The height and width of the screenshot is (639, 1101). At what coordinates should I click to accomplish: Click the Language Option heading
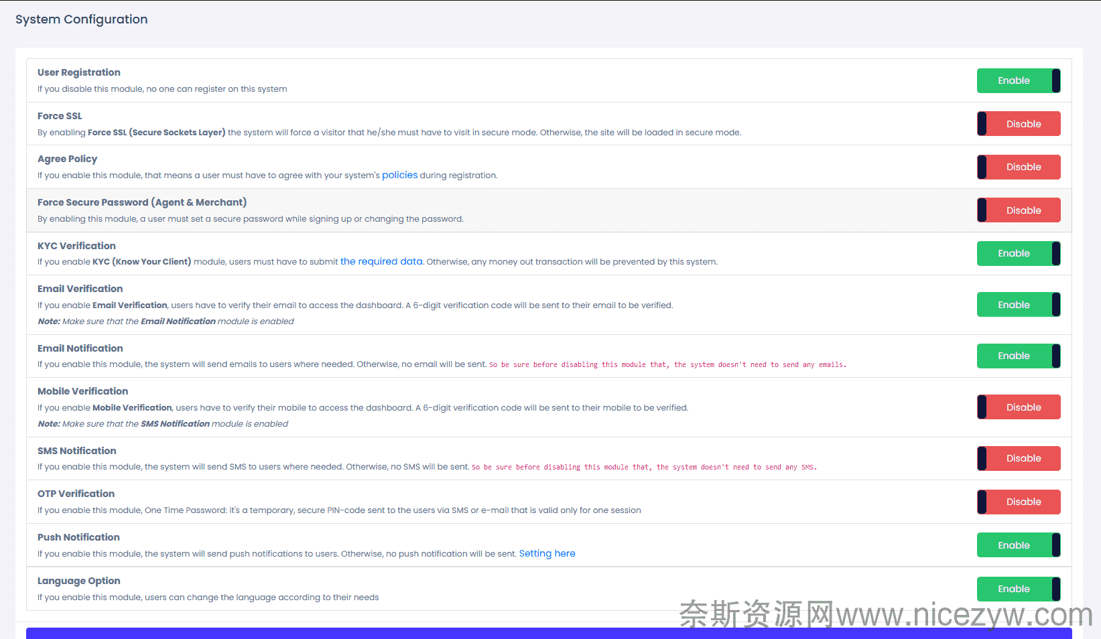tap(79, 581)
